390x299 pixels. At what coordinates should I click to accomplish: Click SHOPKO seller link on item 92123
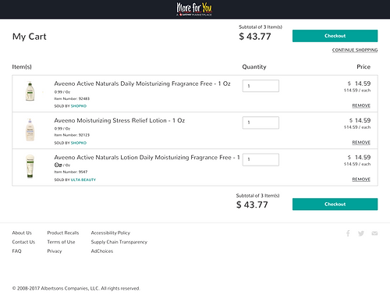[x=79, y=143]
